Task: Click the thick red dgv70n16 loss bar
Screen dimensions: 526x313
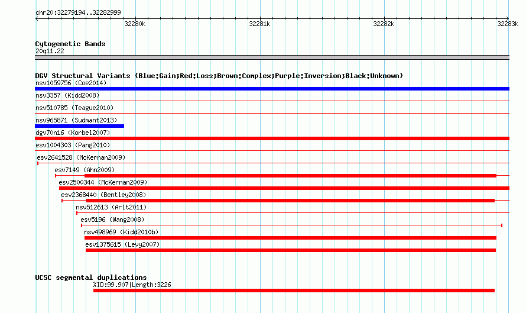Action: point(272,138)
